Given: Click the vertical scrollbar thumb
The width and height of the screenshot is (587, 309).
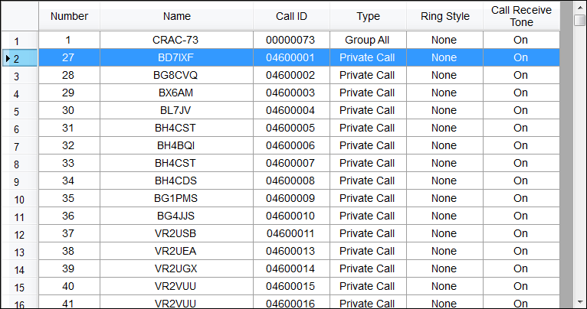Looking at the screenshot, I should (x=580, y=20).
